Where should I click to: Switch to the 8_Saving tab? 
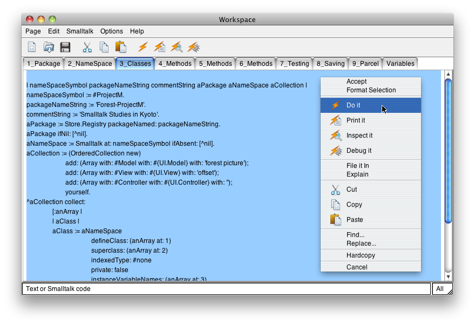pyautogui.click(x=330, y=64)
